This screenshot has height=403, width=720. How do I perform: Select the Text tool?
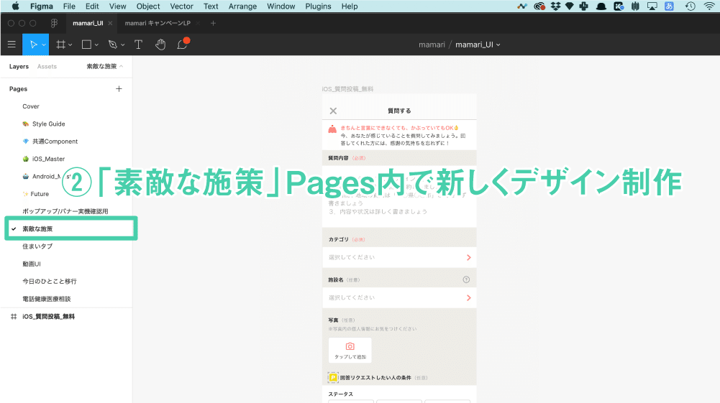138,45
